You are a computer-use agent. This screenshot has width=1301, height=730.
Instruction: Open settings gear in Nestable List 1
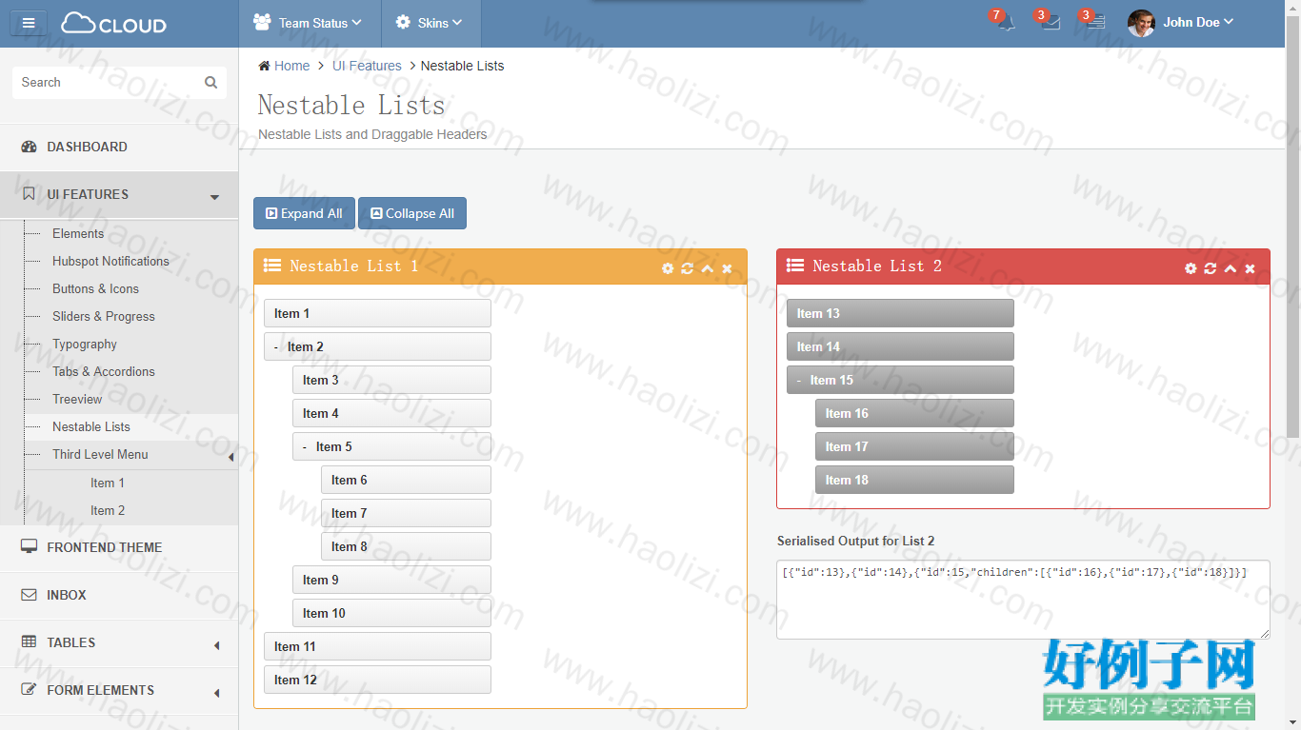(668, 268)
